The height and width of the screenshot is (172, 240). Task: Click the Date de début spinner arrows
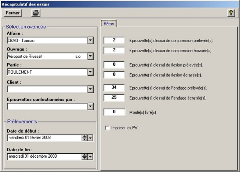click(84, 138)
